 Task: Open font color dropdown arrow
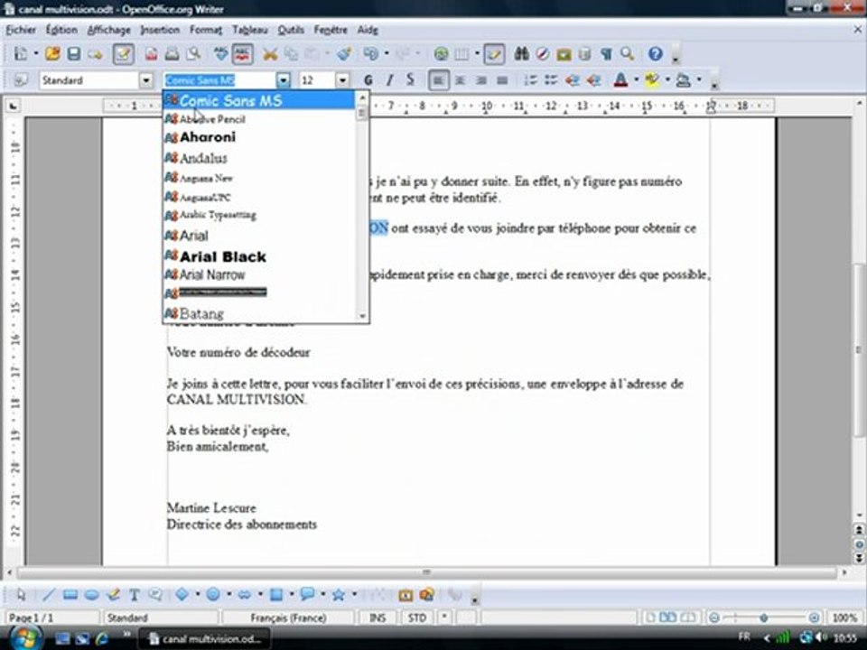(x=636, y=80)
